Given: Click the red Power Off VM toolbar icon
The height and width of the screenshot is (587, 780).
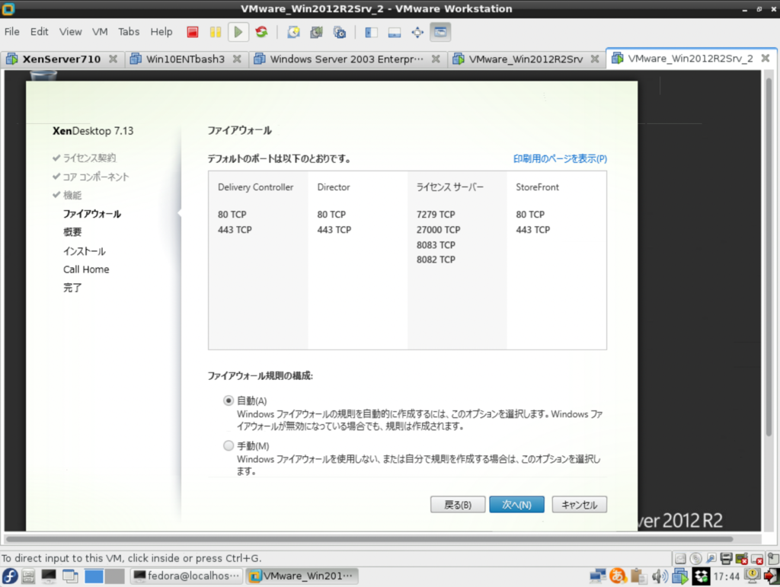Looking at the screenshot, I should (x=193, y=32).
